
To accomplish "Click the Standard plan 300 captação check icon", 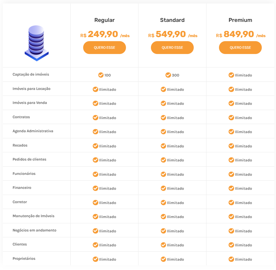I will [x=168, y=75].
